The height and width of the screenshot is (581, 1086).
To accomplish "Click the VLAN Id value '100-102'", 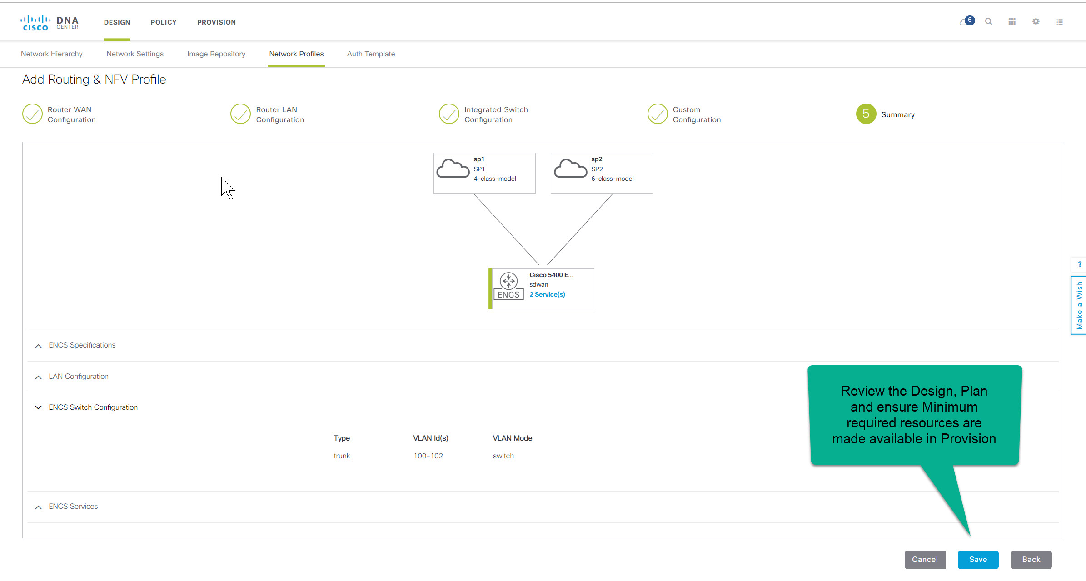I will 428,456.
